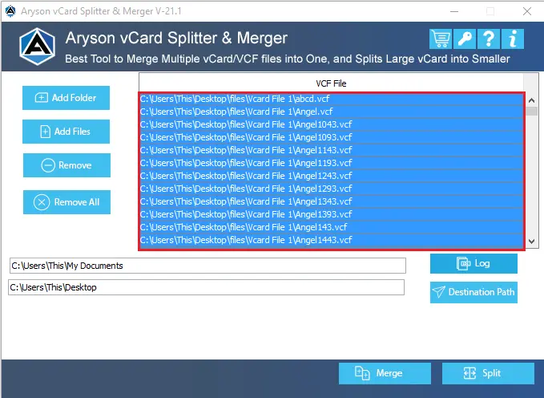Click the Aryson logo in banner
This screenshot has height=398, width=544.
coord(37,47)
